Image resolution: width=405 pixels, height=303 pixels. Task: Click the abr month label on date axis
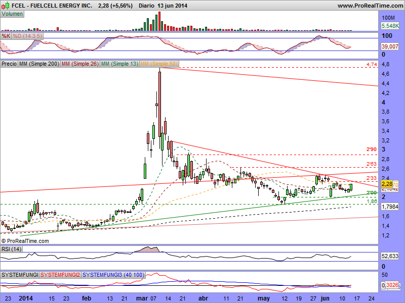(x=204, y=298)
